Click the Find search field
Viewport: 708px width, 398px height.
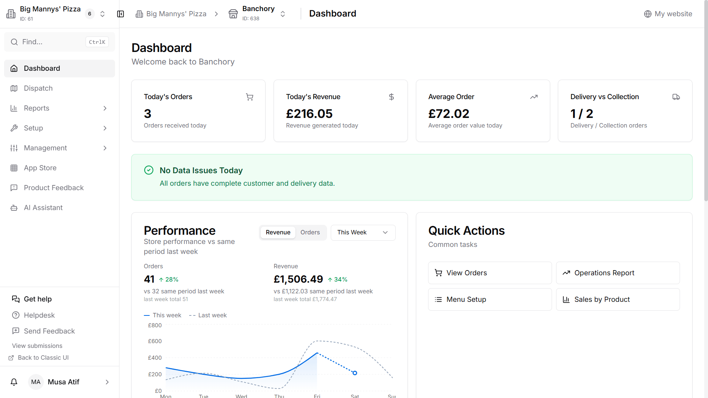(59, 42)
